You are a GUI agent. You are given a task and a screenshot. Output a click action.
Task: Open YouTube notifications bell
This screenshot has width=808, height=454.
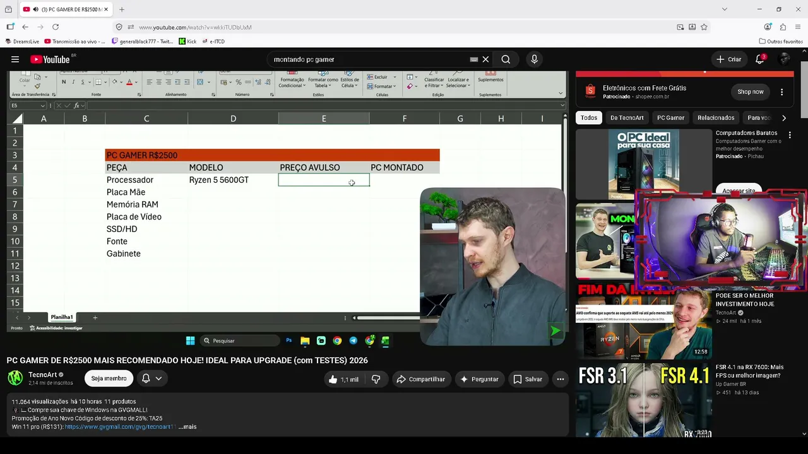[760, 59]
